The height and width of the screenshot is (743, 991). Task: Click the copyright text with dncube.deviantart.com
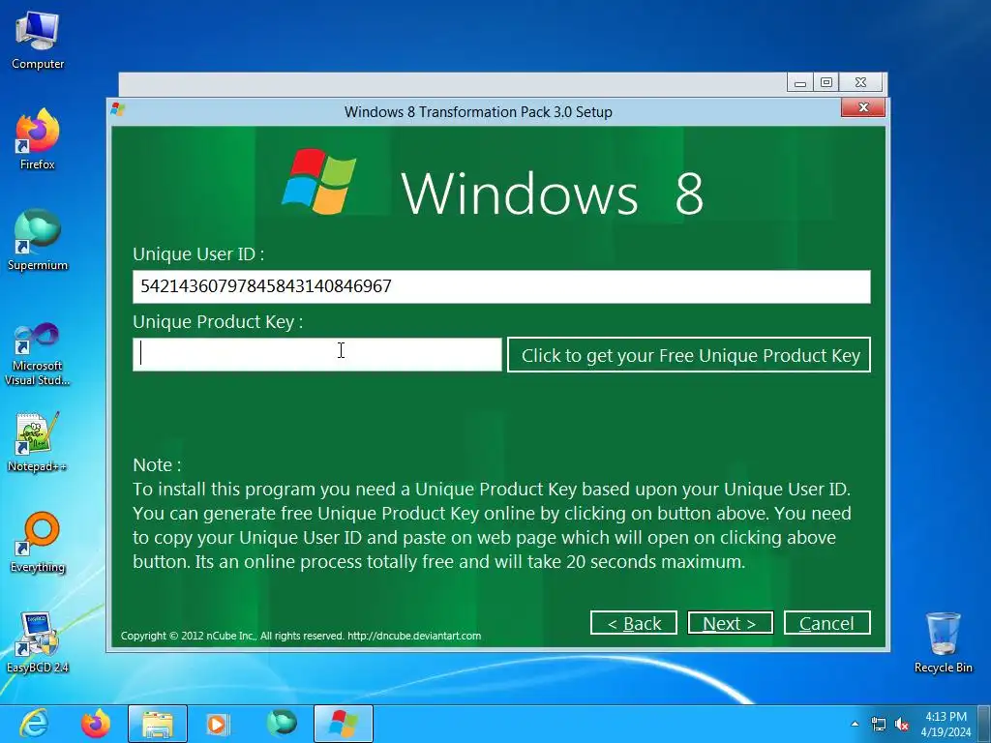click(x=301, y=636)
